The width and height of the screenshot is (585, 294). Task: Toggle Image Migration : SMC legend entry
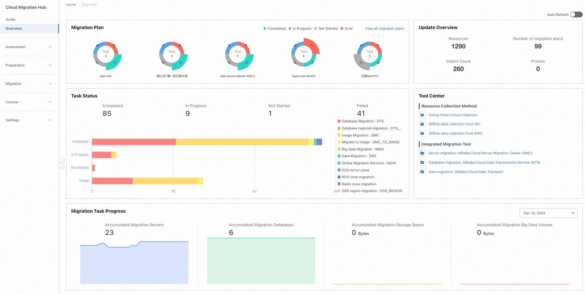(358, 135)
